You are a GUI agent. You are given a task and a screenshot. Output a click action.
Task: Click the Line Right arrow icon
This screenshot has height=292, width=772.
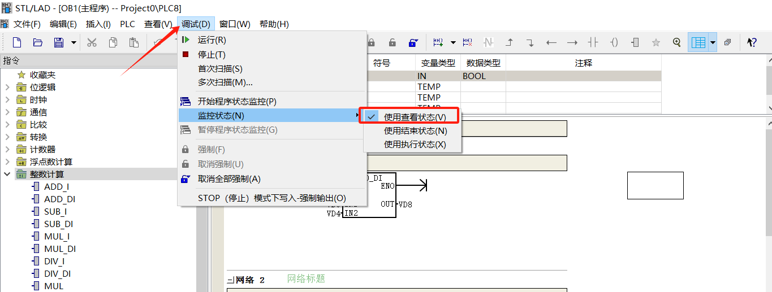(572, 42)
